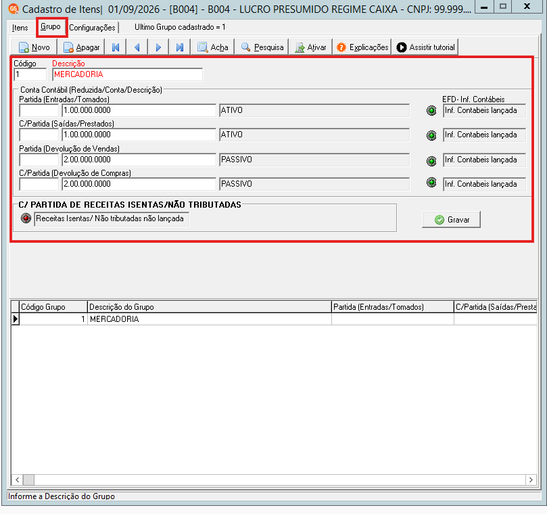The height and width of the screenshot is (514, 547).
Task: Click reduced code field for Devolução de Compras
Action: tap(39, 184)
